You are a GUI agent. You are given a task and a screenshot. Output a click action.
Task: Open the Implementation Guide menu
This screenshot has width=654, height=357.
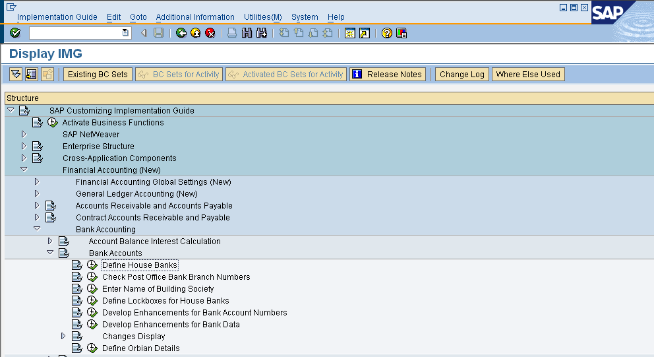57,17
